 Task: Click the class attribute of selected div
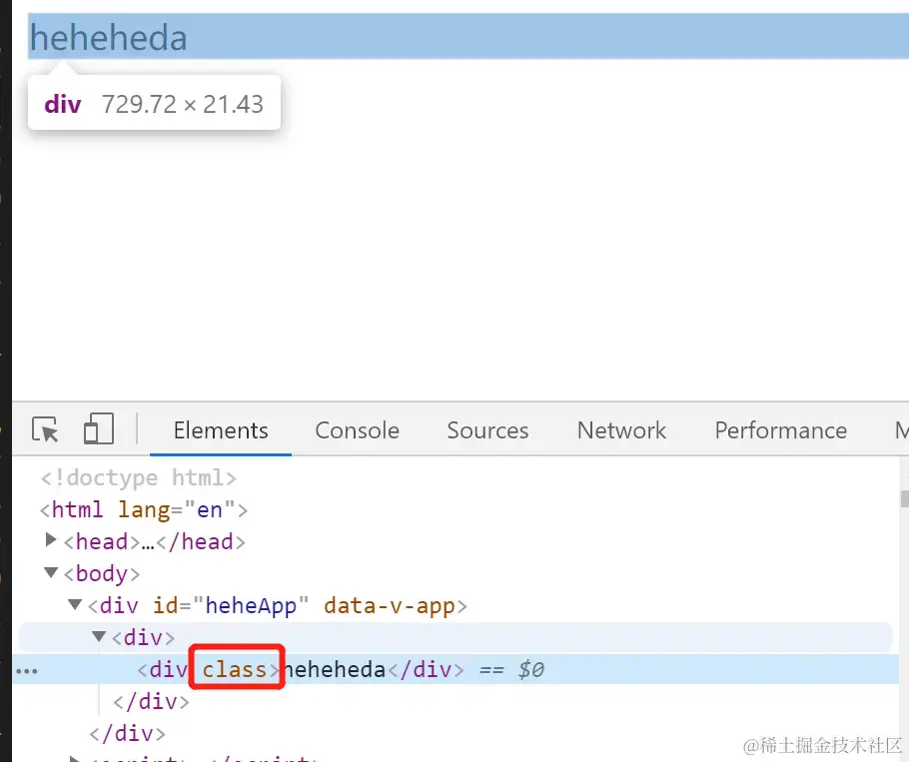(234, 669)
